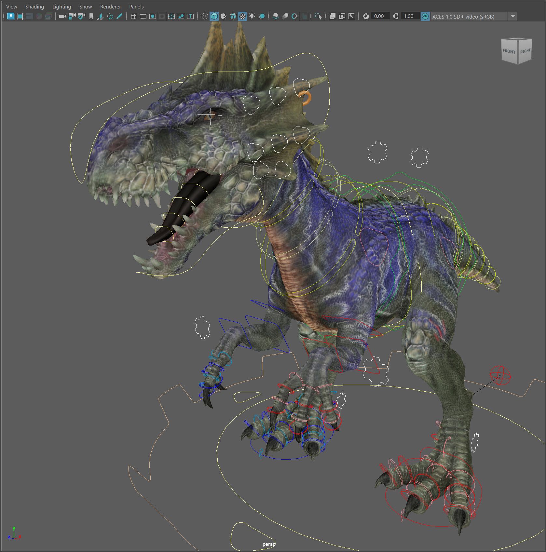
Task: Select the Grease Pencil tool icon
Action: pos(119,16)
